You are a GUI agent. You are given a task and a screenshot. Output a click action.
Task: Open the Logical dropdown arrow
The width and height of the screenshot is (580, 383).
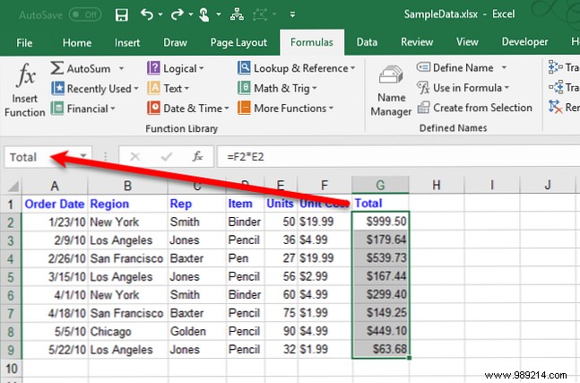pos(201,68)
